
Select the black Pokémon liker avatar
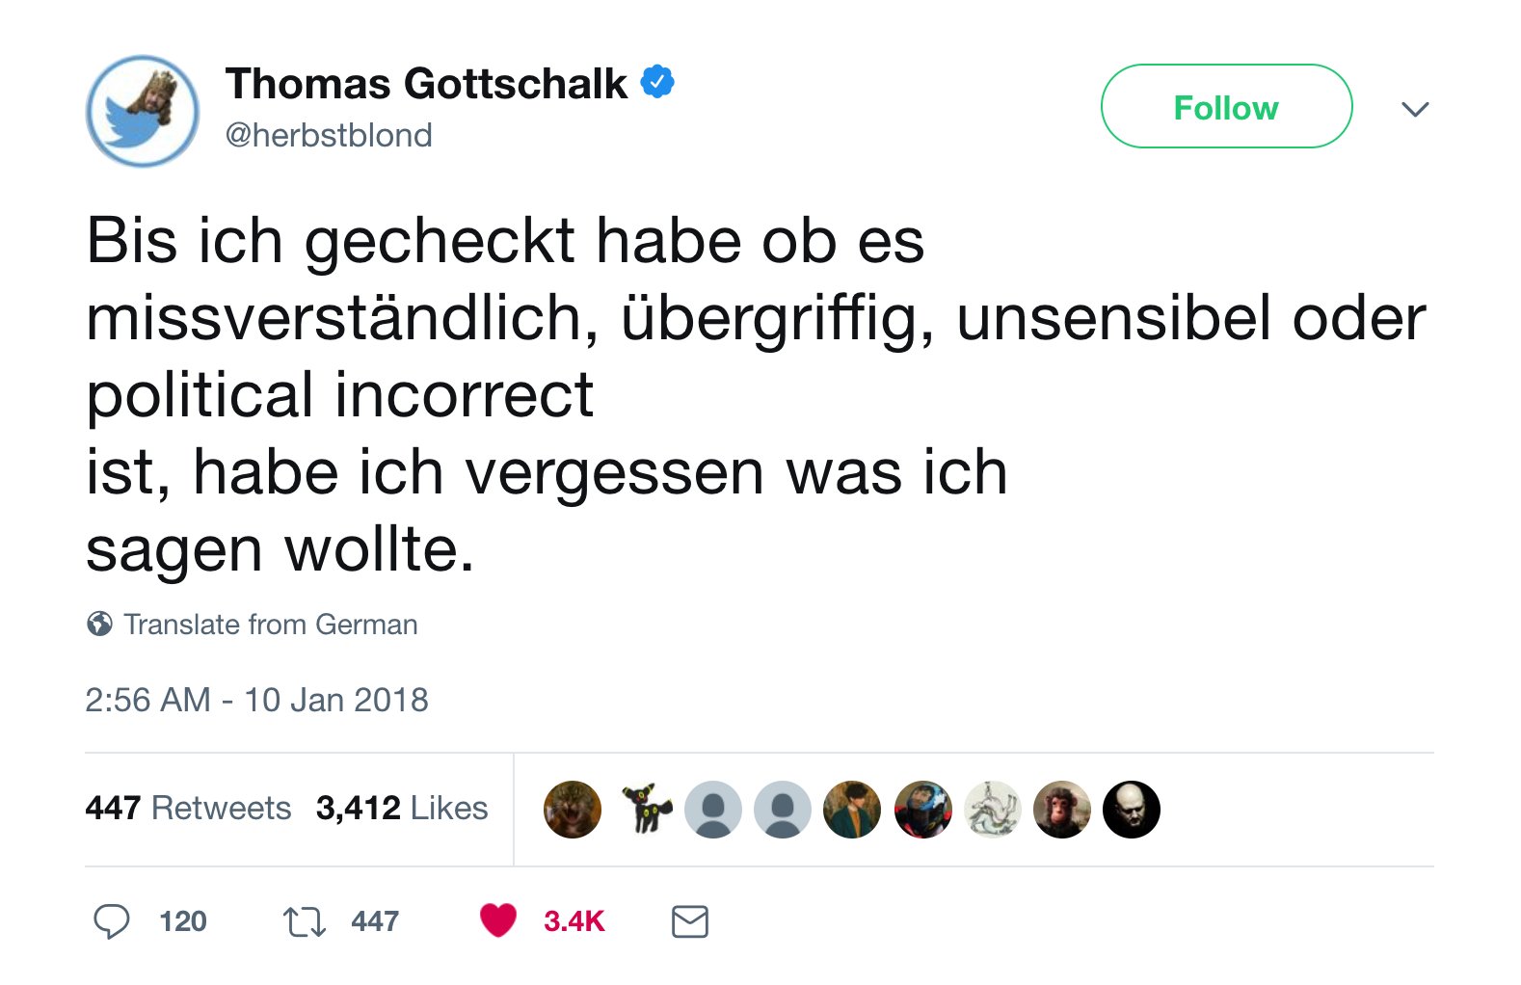tap(644, 809)
